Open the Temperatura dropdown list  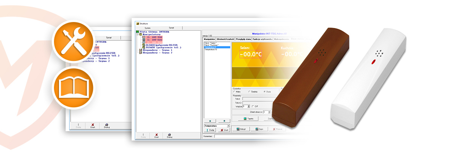point(228,126)
